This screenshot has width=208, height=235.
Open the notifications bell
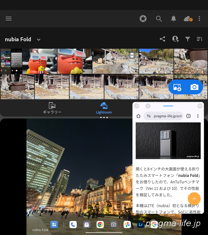pos(173,18)
